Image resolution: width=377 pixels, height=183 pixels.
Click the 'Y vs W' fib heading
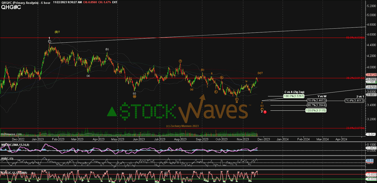(x=322, y=96)
